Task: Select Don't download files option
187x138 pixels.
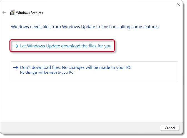Action: [x=76, y=67]
